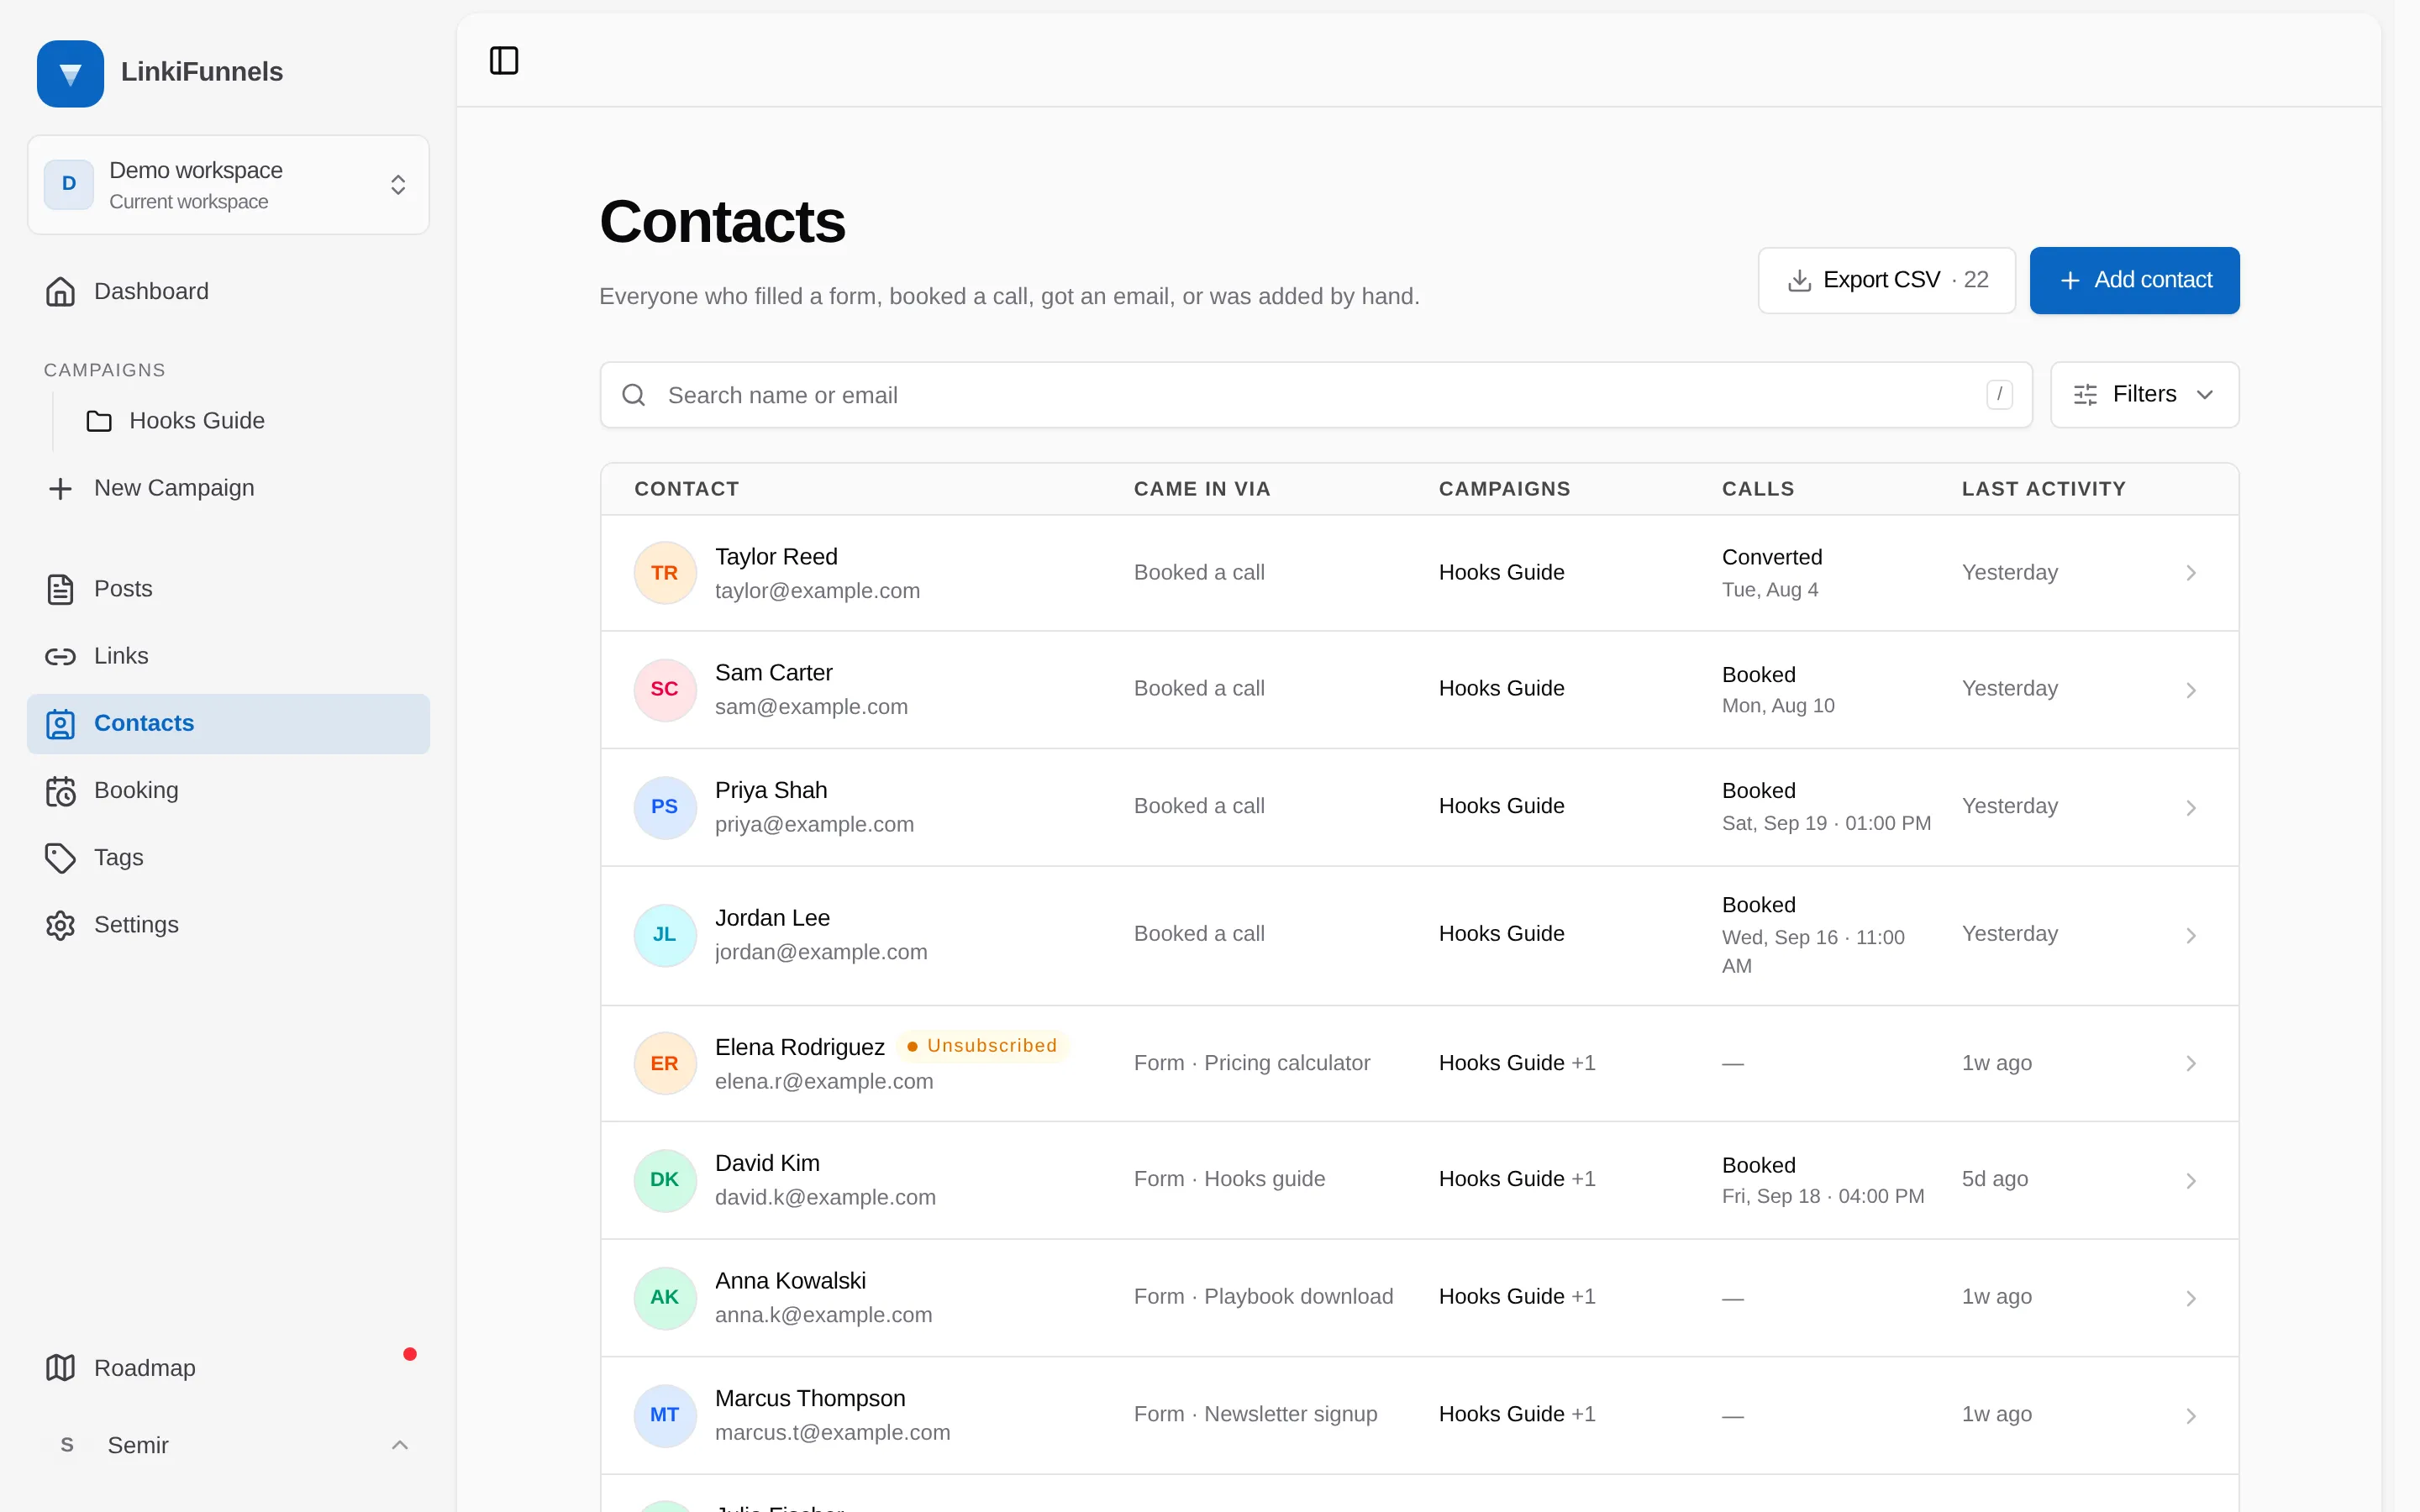Image resolution: width=2420 pixels, height=1512 pixels.
Task: Click the Booking calendar icon
Action: pos(60,791)
